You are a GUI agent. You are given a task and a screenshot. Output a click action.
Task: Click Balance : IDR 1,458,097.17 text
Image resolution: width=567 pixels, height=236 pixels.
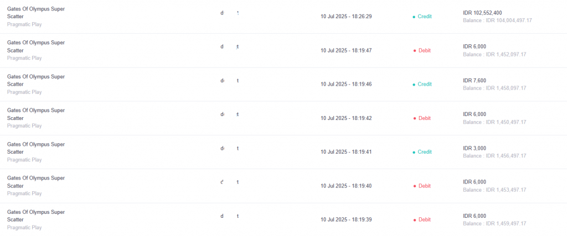494,88
